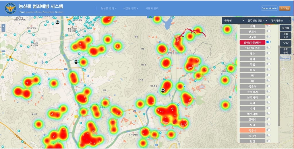Select the 오이 crop label

click(x=252, y=125)
